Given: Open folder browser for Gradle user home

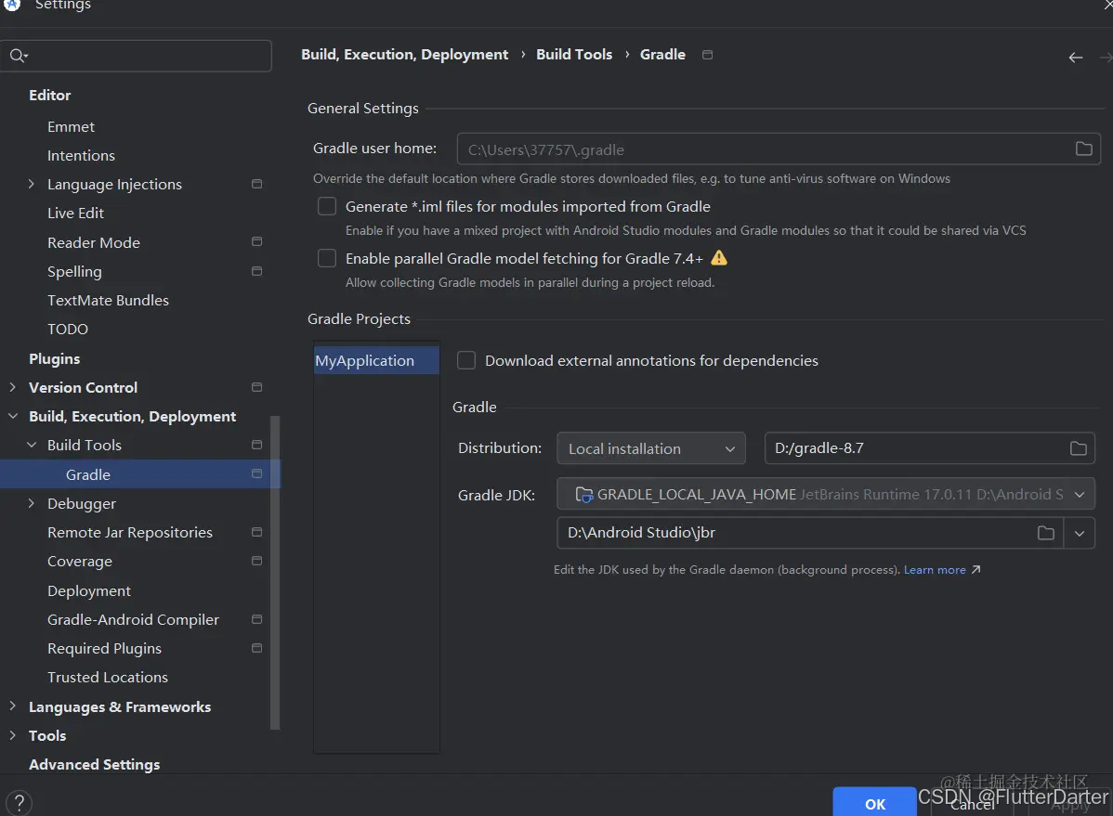Looking at the screenshot, I should (x=1083, y=149).
